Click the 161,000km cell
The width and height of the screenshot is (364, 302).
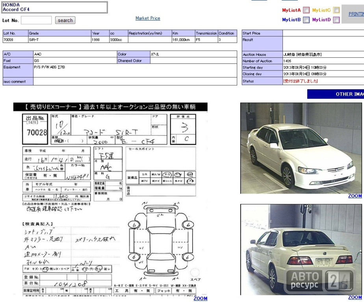(184, 40)
